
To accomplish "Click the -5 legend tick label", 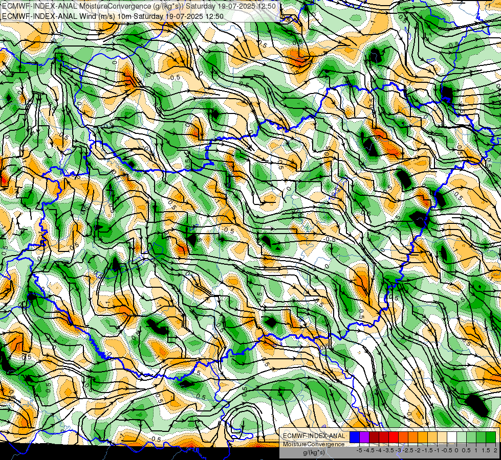I will [x=359, y=450].
